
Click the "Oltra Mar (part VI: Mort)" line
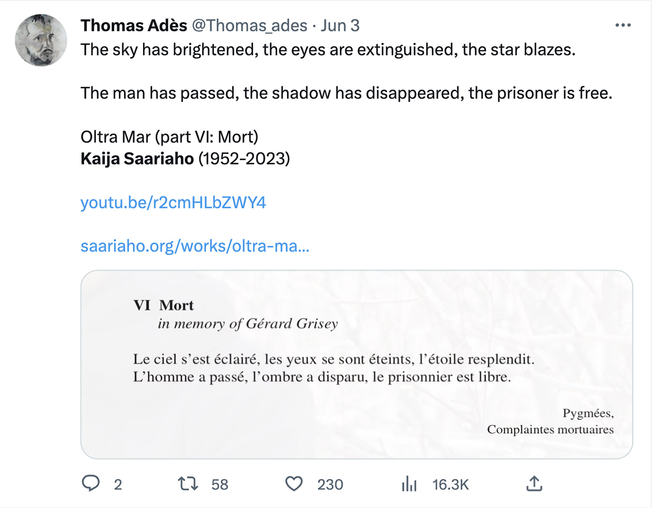tap(169, 136)
